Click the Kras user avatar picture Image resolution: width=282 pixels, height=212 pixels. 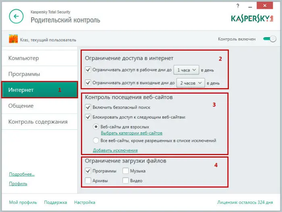click(x=13, y=39)
